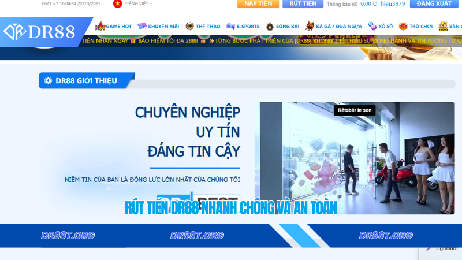462x260 pixels.
Task: Click the Thể Thao soccer ball icon
Action: tap(190, 26)
